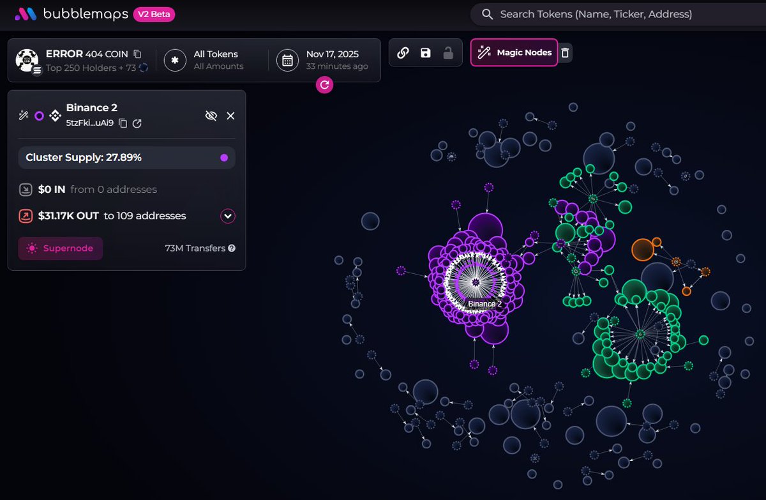Save the map with floppy disk icon
Image resolution: width=766 pixels, height=500 pixels.
point(426,53)
